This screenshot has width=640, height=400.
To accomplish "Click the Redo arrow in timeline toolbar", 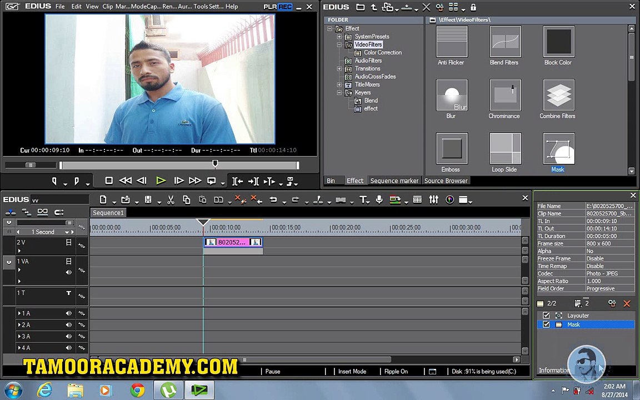I will (x=295, y=199).
